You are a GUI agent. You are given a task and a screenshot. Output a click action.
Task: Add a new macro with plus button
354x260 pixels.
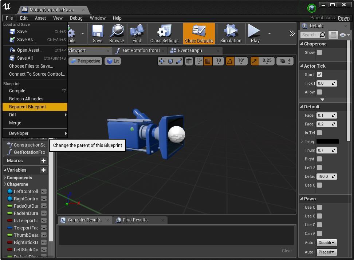click(43, 161)
